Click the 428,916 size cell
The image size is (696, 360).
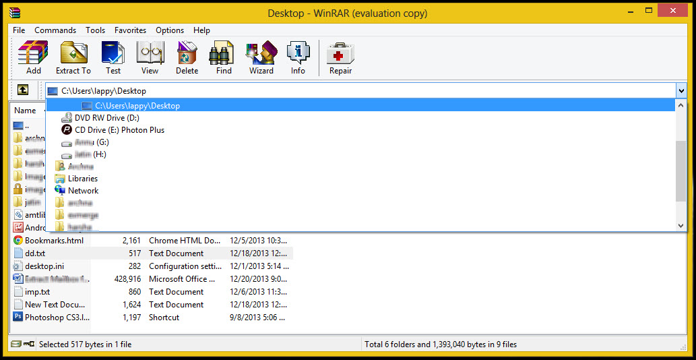[x=127, y=279]
